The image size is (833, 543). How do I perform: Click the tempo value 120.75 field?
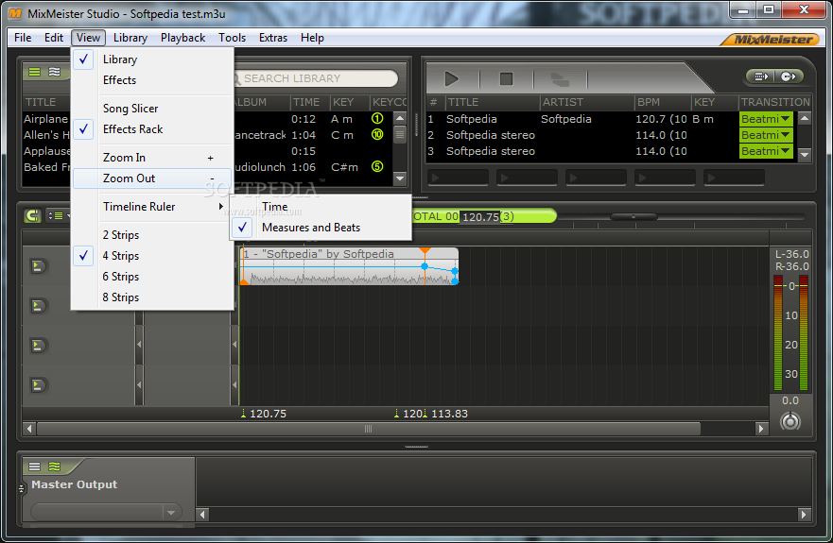click(480, 216)
